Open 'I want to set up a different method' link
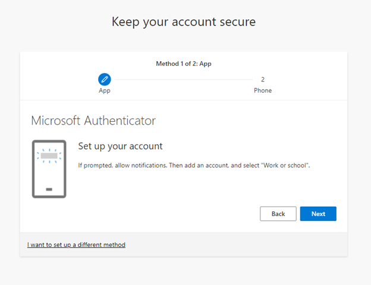Viewport: 371px width, 285px height. click(76, 245)
